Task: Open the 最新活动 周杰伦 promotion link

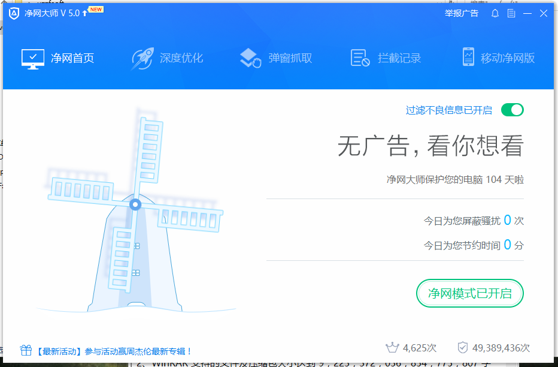Action: click(114, 351)
